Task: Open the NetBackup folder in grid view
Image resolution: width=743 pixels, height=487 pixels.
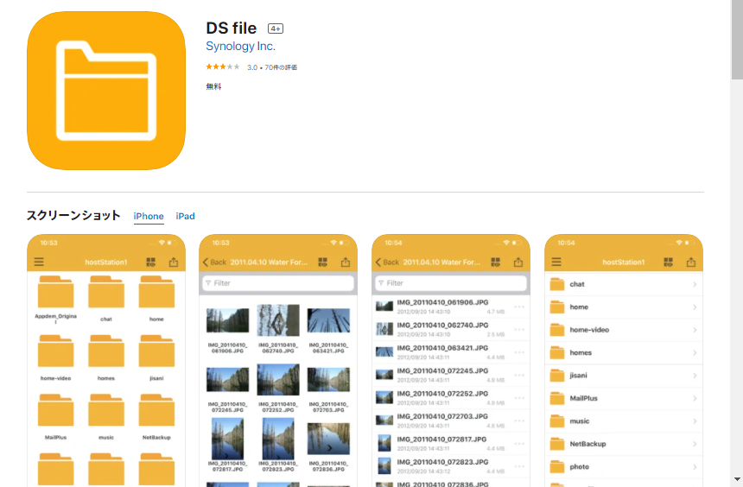Action: [156, 410]
